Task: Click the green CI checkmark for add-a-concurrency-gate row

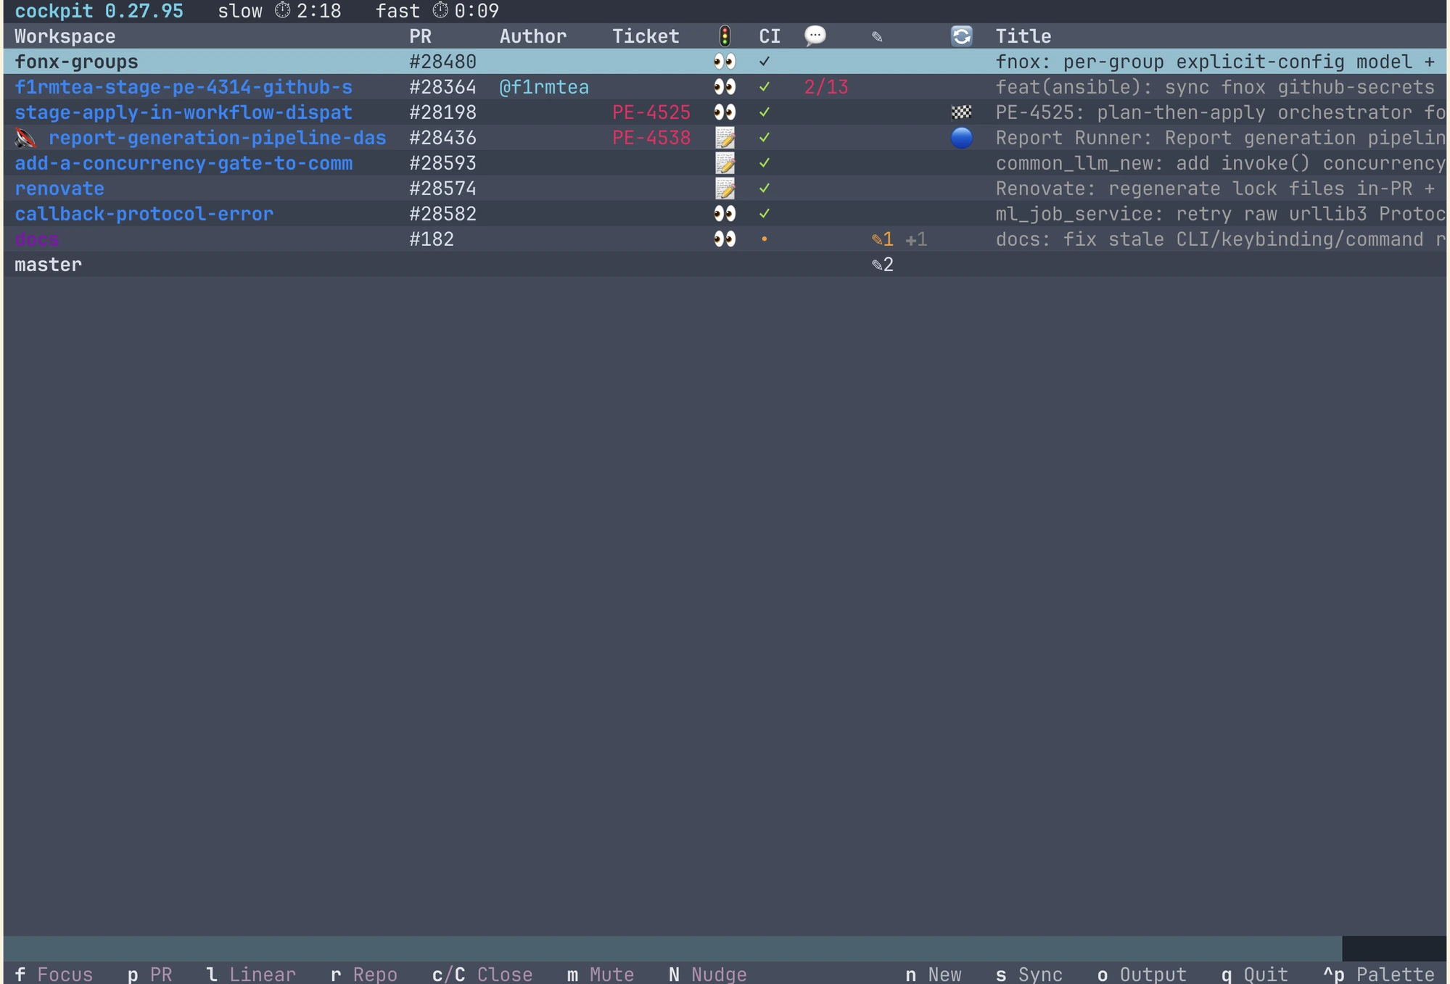Action: [764, 162]
